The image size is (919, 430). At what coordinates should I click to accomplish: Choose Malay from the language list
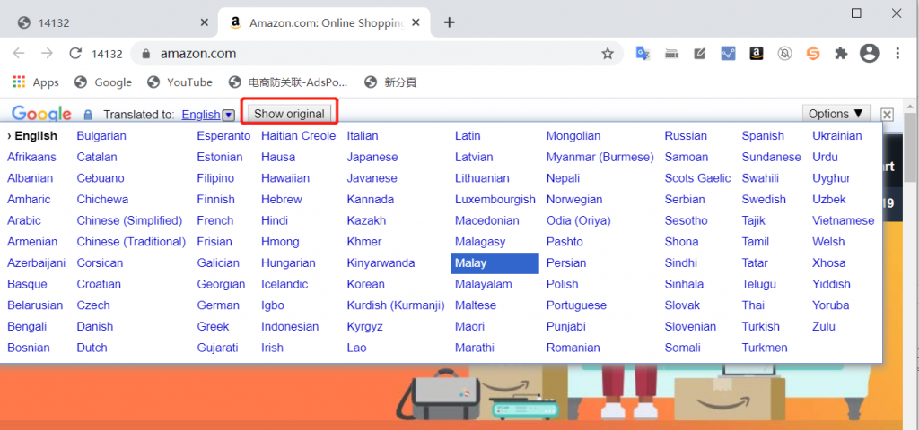point(495,263)
